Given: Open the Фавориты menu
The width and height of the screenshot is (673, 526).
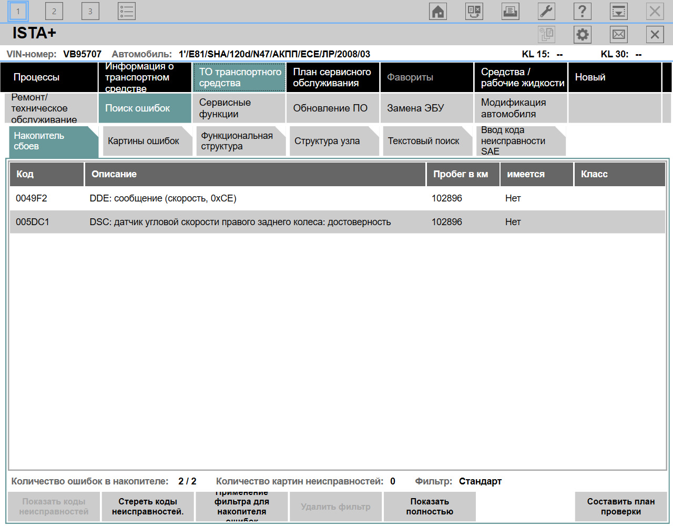Looking at the screenshot, I should 427,77.
